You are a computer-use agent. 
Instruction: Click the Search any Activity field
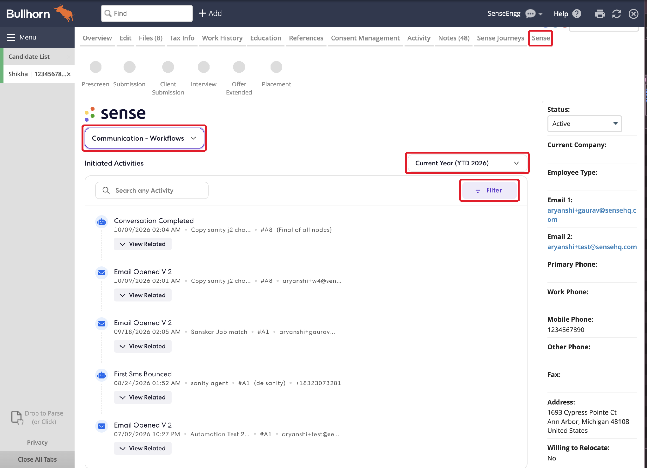pos(152,191)
